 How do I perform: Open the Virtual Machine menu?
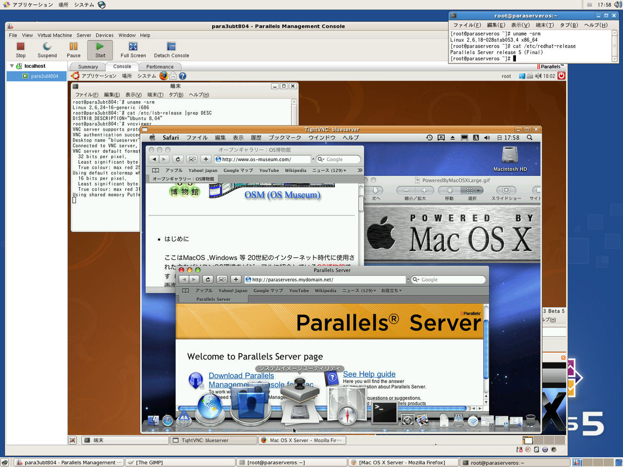(x=55, y=35)
